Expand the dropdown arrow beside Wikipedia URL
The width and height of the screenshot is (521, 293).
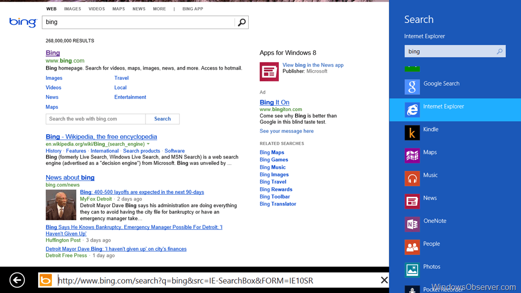coord(149,144)
